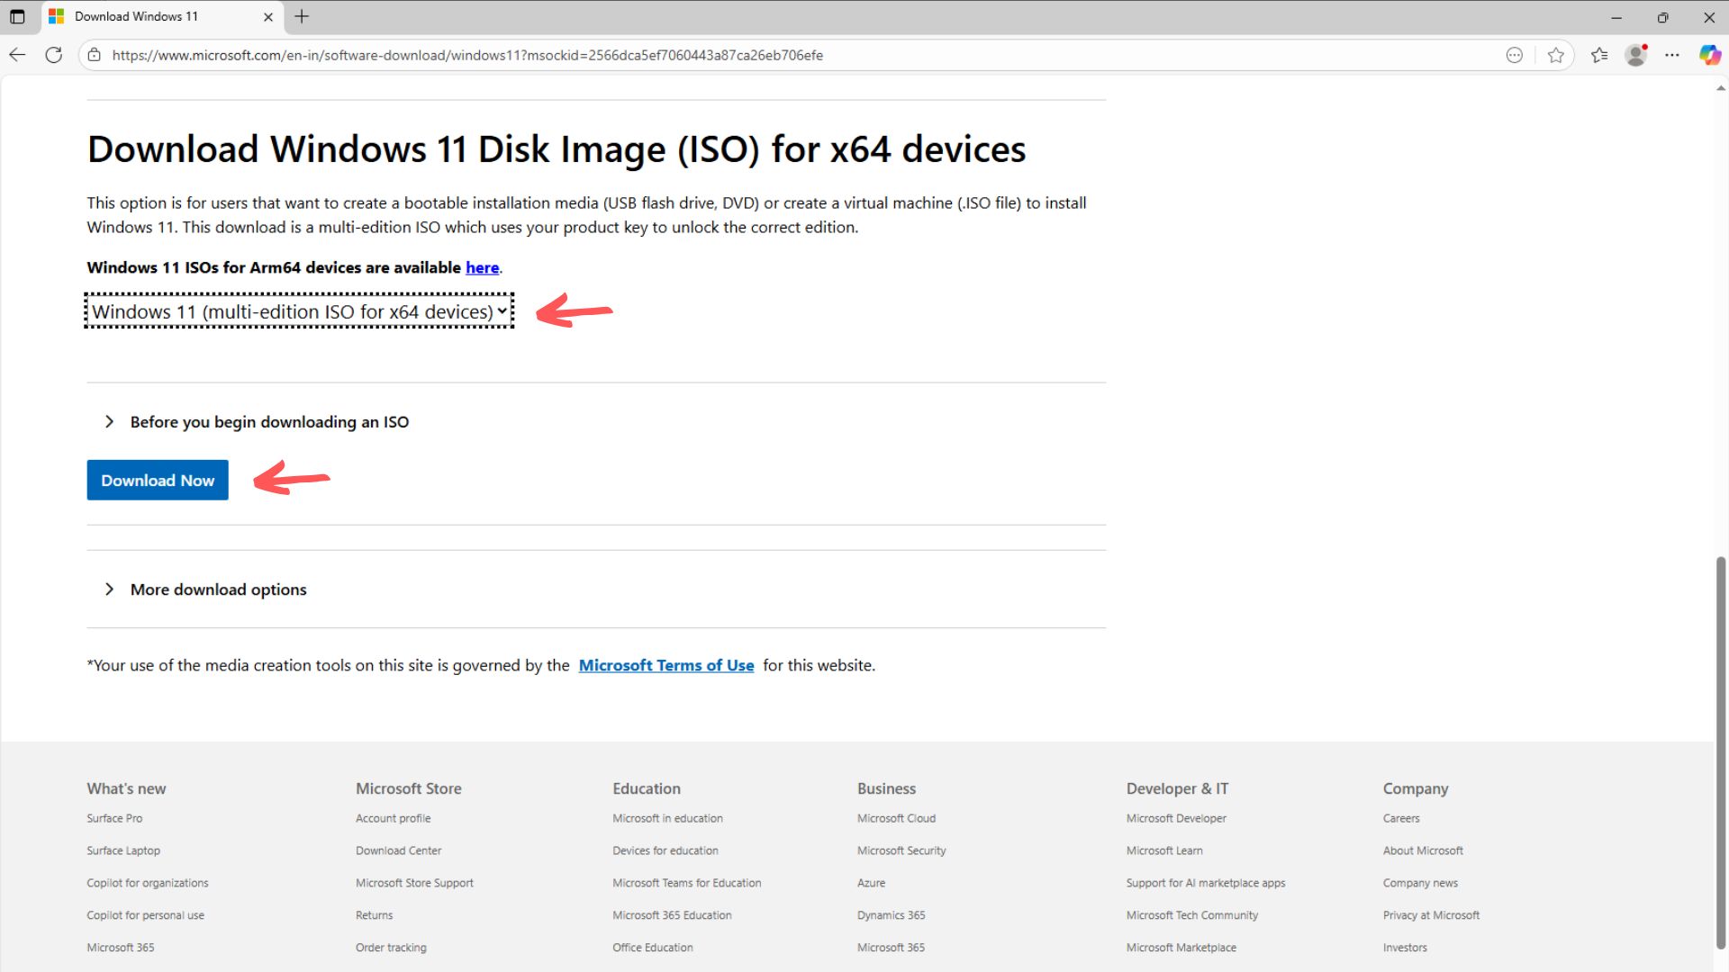Open the Settings and more ellipsis

click(1673, 55)
